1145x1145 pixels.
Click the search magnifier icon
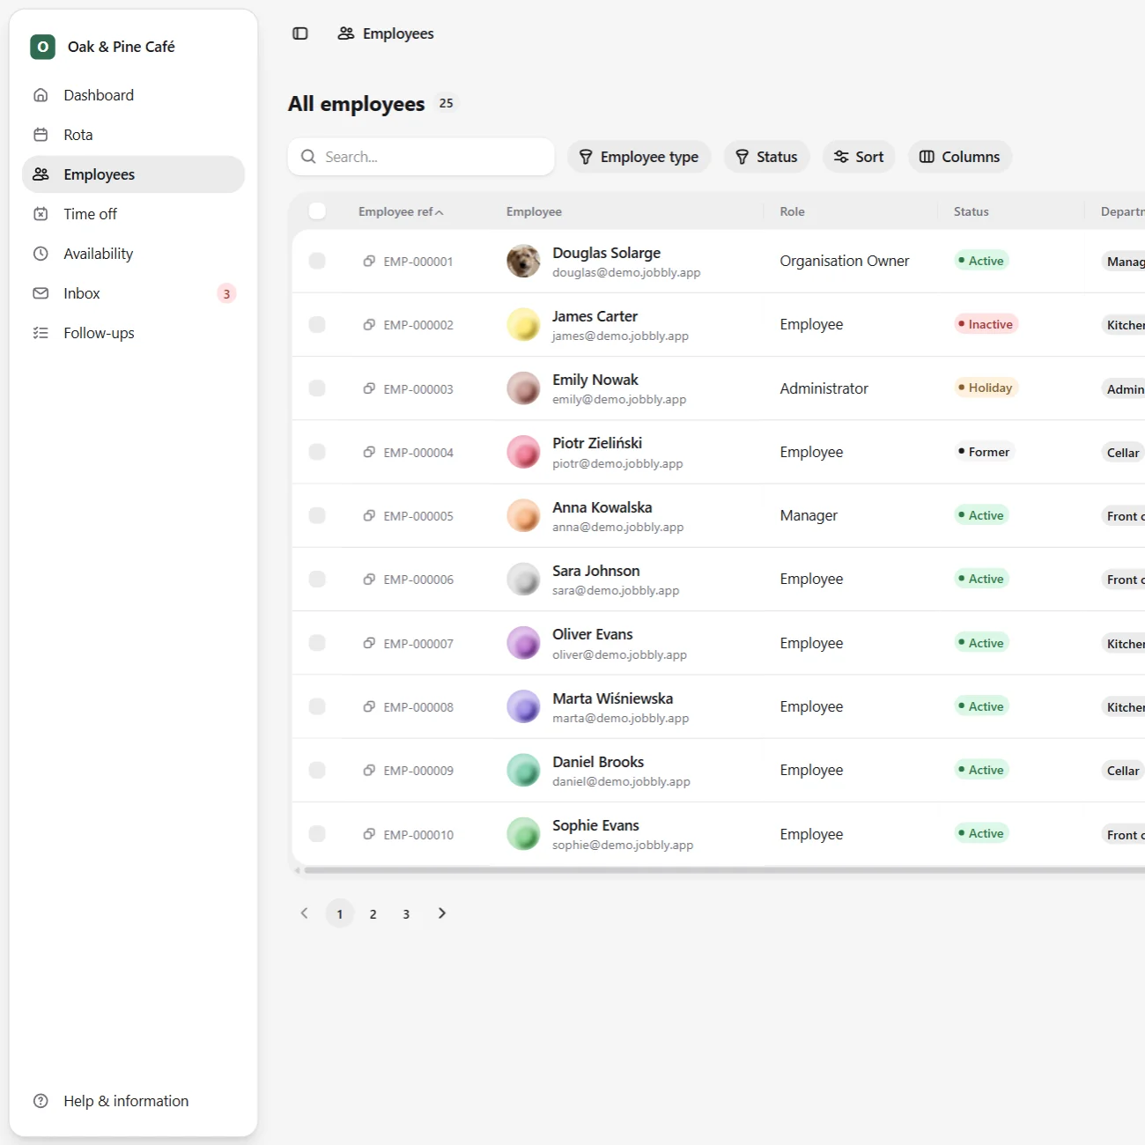tap(308, 157)
